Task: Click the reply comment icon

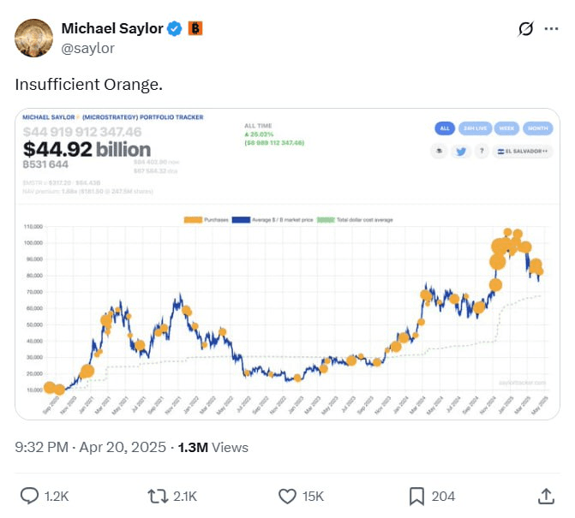Action: [29, 495]
